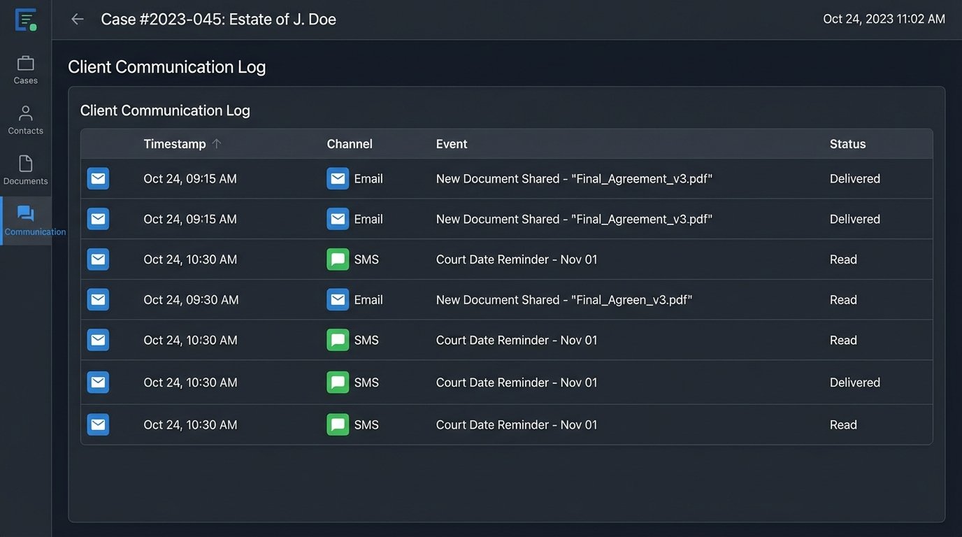The width and height of the screenshot is (962, 537).
Task: Click the SMS icon on the Delivered reminder row
Action: [338, 382]
